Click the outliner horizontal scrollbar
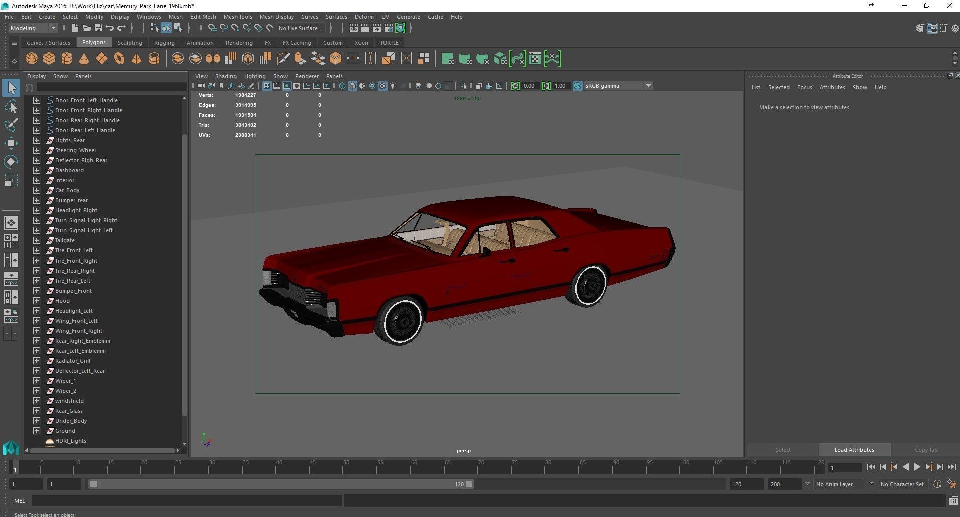 click(x=102, y=451)
